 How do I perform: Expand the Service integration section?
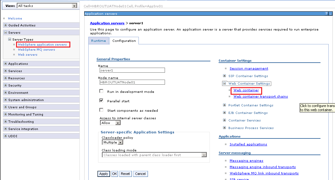6,129
